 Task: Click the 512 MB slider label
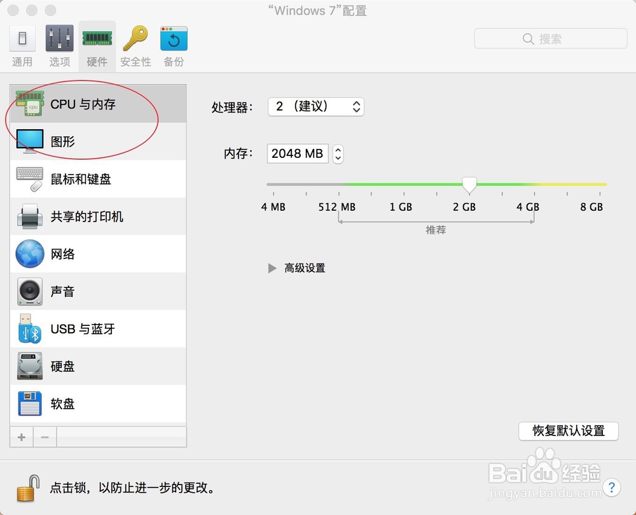pyautogui.click(x=336, y=207)
